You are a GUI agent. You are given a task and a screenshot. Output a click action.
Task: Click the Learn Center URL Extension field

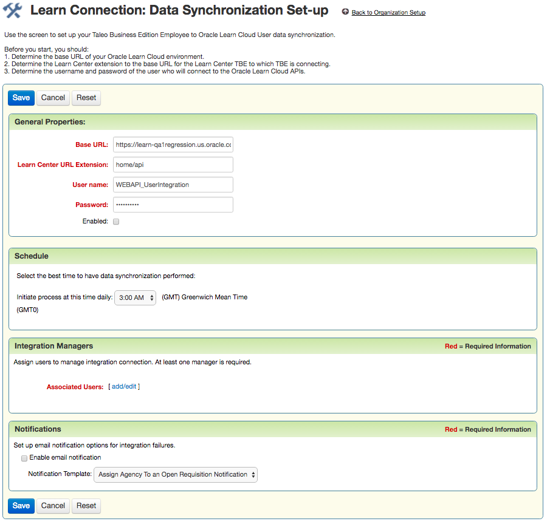[x=173, y=165]
